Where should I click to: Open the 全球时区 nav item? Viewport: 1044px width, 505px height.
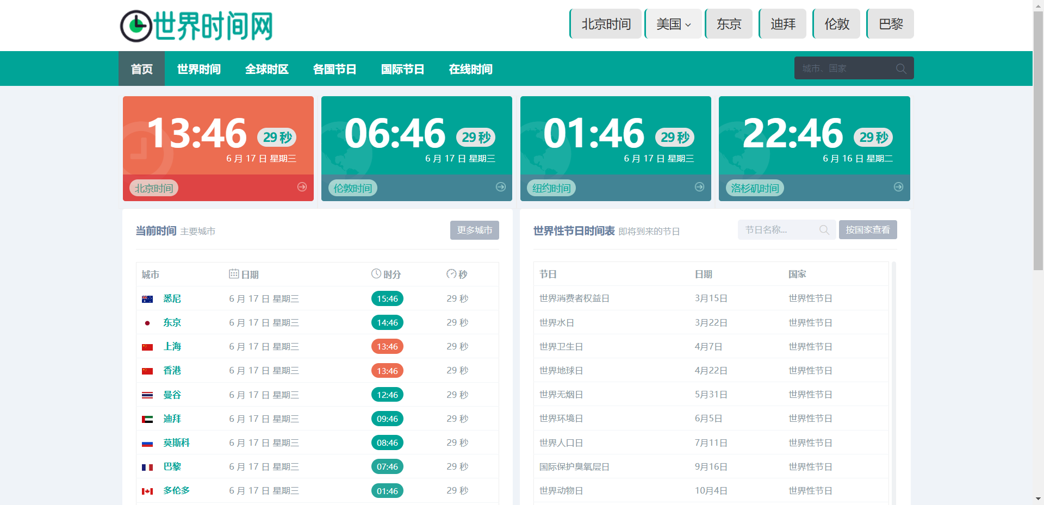point(266,69)
